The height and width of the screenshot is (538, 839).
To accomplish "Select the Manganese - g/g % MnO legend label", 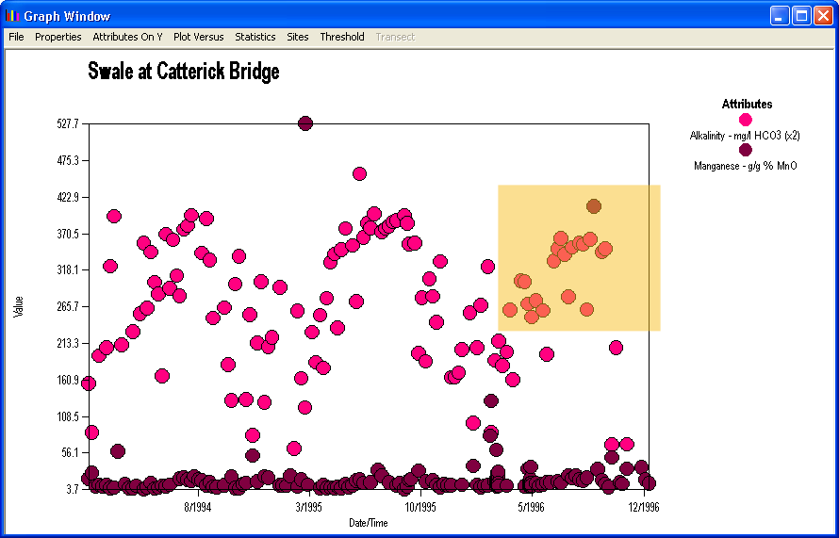I will 746,166.
